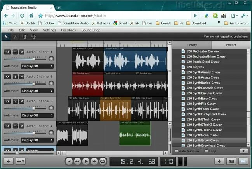
Task: Open the Sound Shop menu item
Action: coord(91,30)
